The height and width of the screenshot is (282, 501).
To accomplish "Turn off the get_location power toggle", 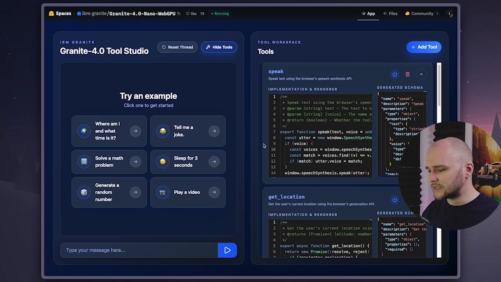I will pos(395,200).
